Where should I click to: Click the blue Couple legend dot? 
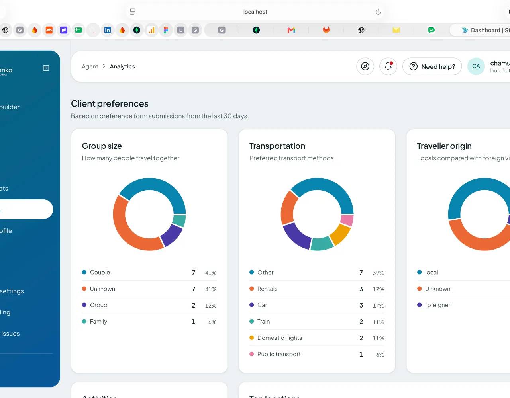point(84,272)
